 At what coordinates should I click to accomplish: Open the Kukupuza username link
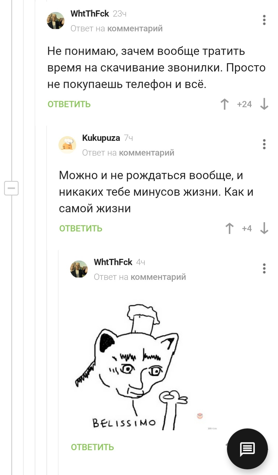coord(101,138)
